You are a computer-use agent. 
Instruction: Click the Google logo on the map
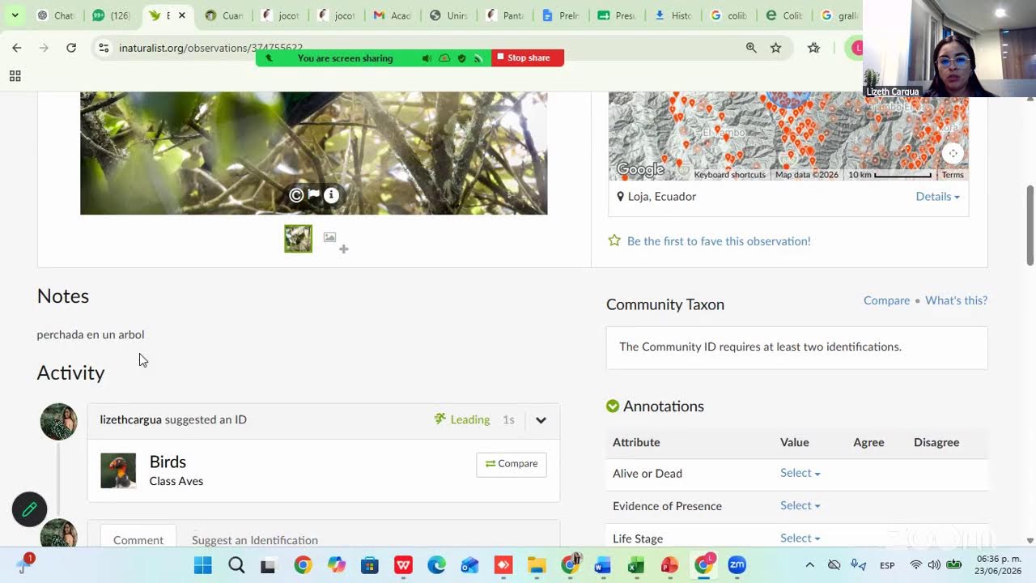[640, 170]
